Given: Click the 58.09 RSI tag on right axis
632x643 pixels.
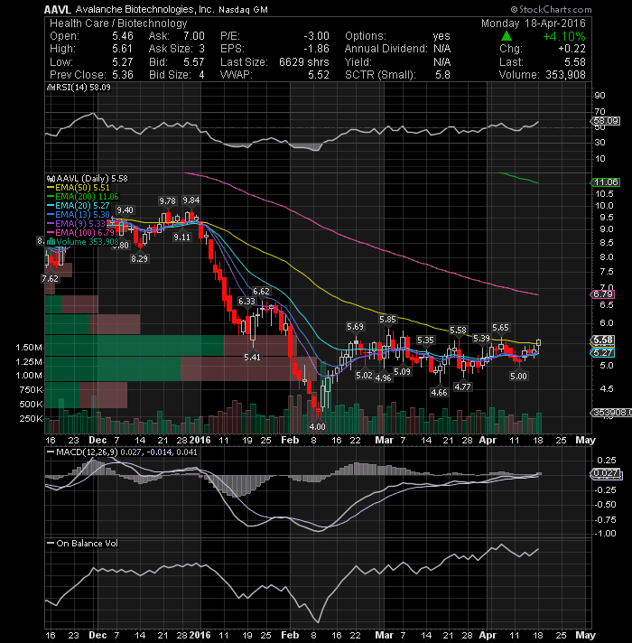Looking at the screenshot, I should tap(606, 121).
